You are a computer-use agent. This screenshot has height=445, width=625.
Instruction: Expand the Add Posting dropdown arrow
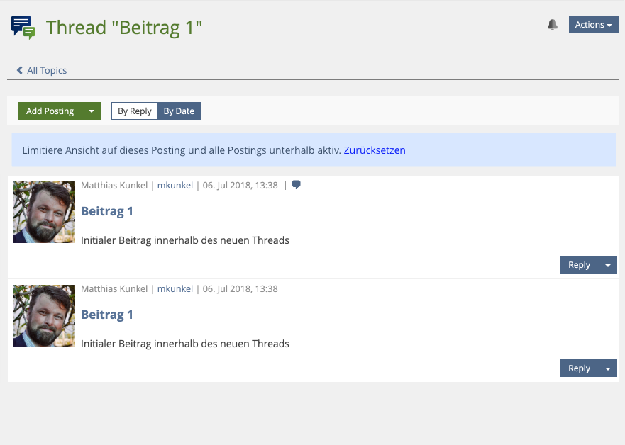(x=92, y=111)
